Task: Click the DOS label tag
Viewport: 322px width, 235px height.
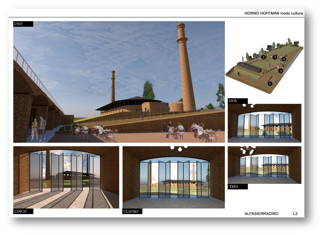Action: (238, 101)
